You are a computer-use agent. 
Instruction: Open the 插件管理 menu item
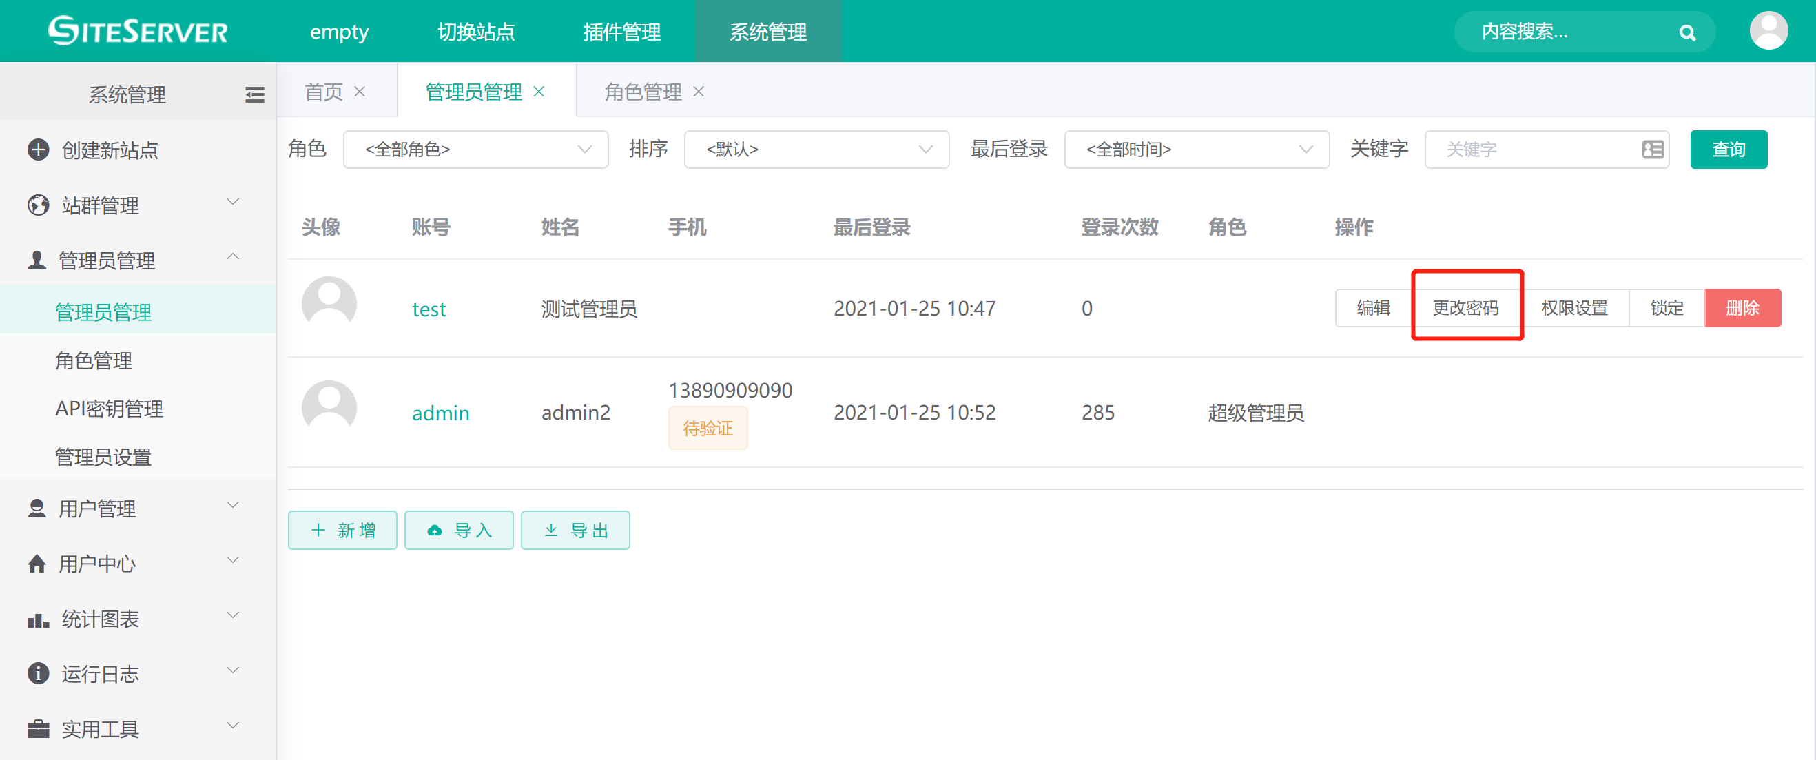(623, 31)
